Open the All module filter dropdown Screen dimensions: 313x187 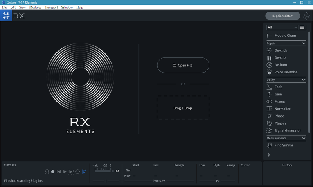pos(282,27)
